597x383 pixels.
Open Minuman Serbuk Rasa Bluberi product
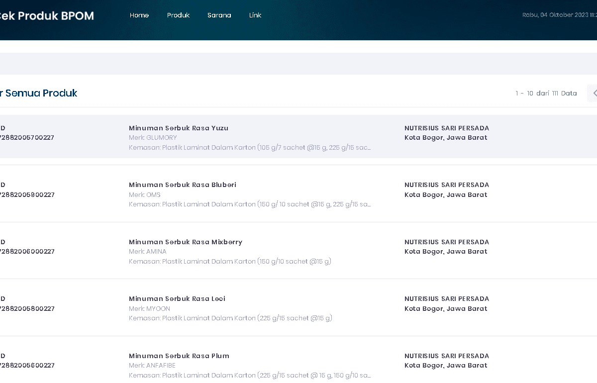(183, 185)
